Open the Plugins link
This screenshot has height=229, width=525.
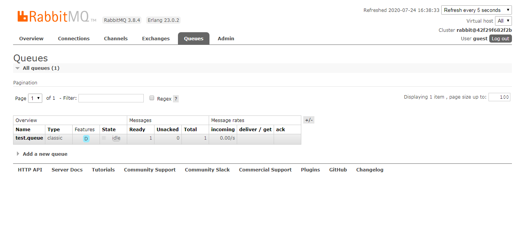tap(311, 170)
